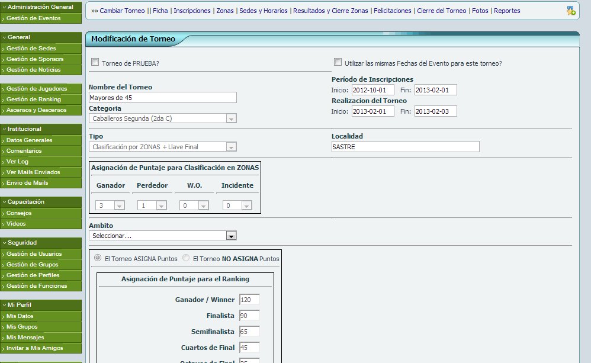Image resolution: width=591 pixels, height=363 pixels.
Task: Expand the Ganador points dropdown
Action: (x=110, y=205)
